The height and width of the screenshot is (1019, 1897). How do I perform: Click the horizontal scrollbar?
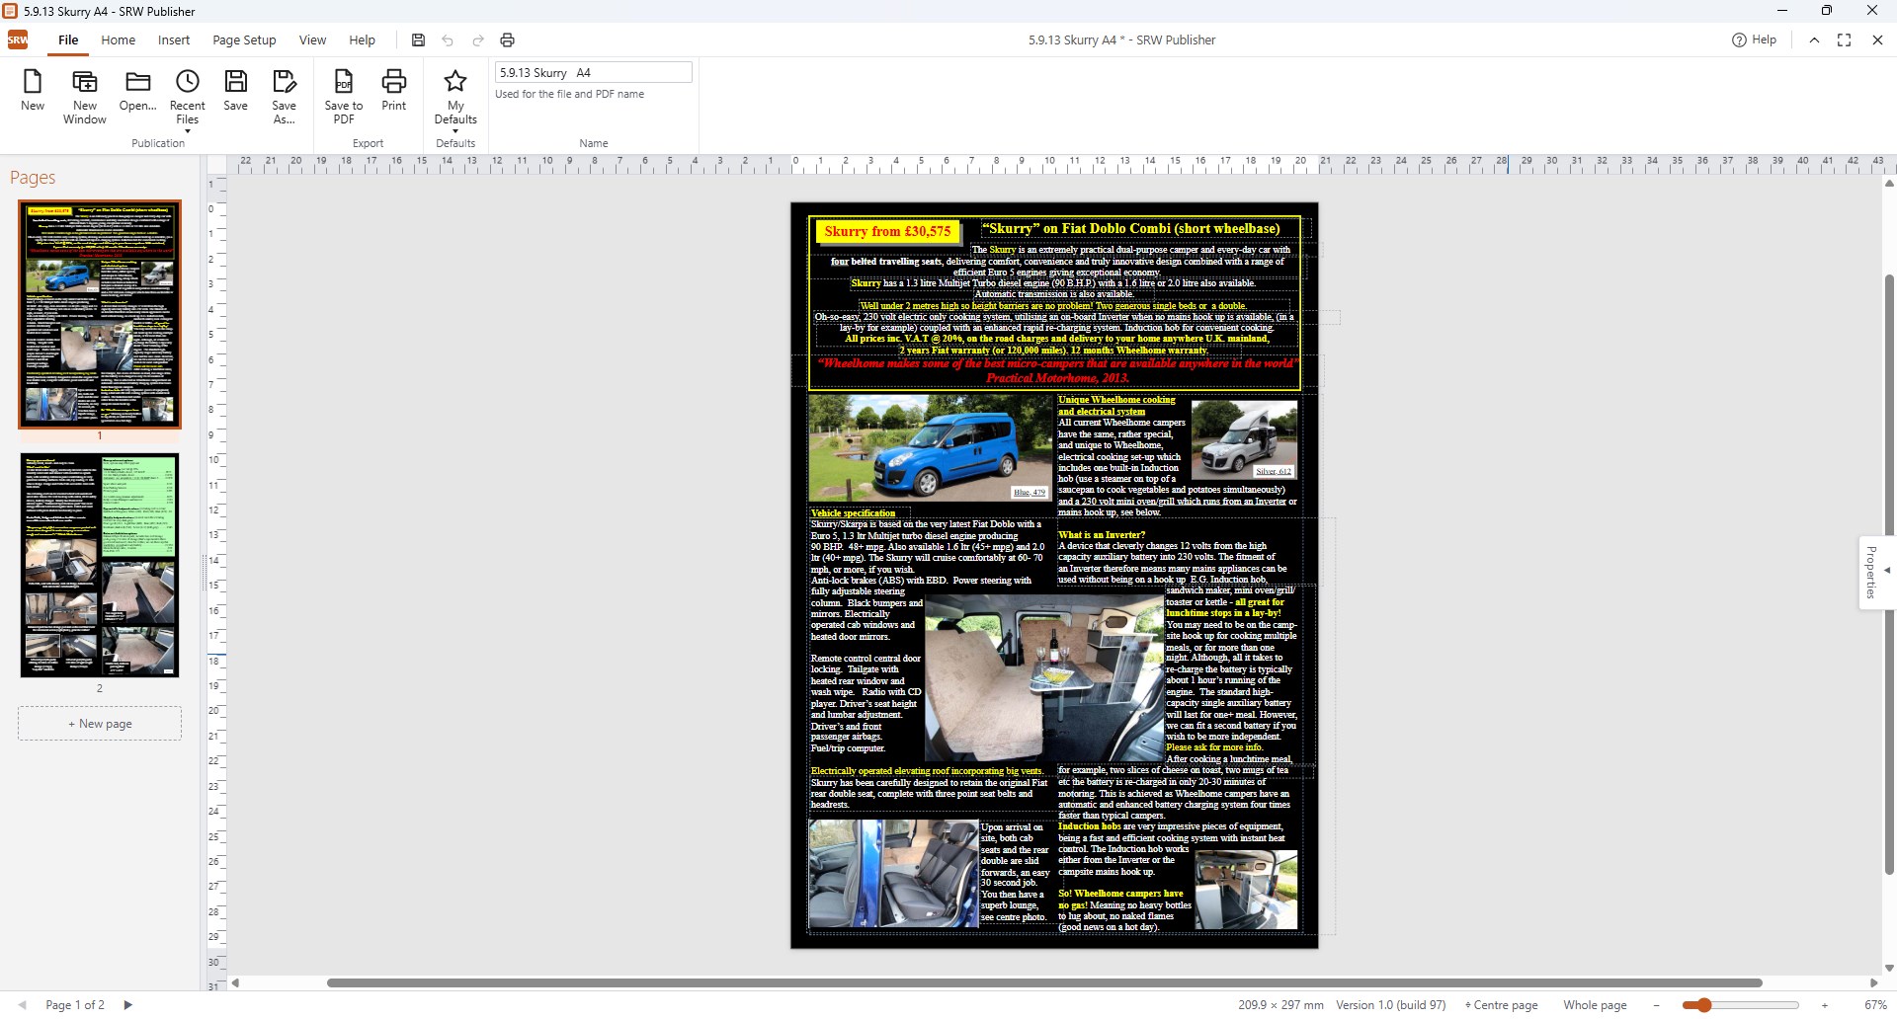click(x=1044, y=983)
